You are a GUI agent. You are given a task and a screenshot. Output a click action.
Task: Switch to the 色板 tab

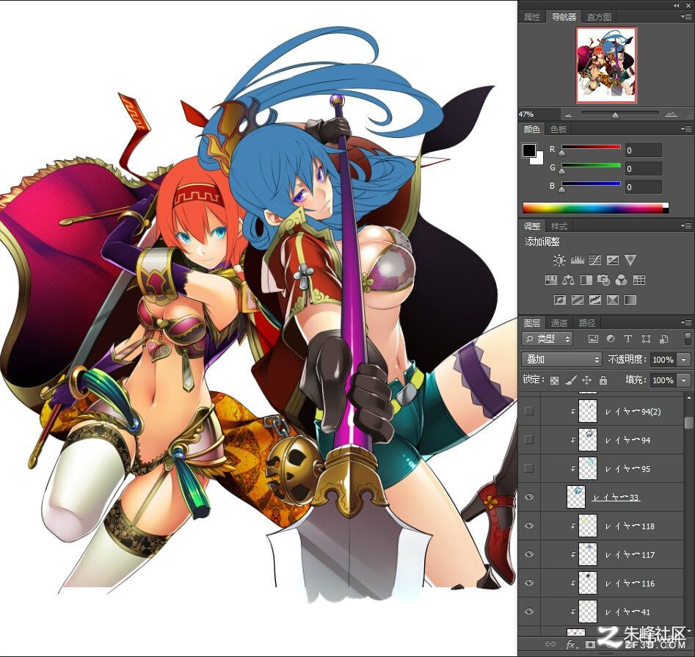click(558, 129)
